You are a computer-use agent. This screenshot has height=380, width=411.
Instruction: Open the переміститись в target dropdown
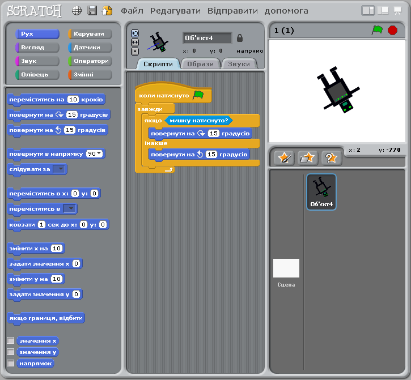tap(70, 209)
